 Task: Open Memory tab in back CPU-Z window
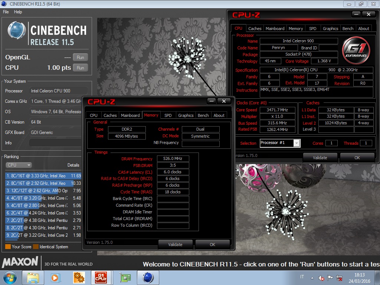point(296,28)
